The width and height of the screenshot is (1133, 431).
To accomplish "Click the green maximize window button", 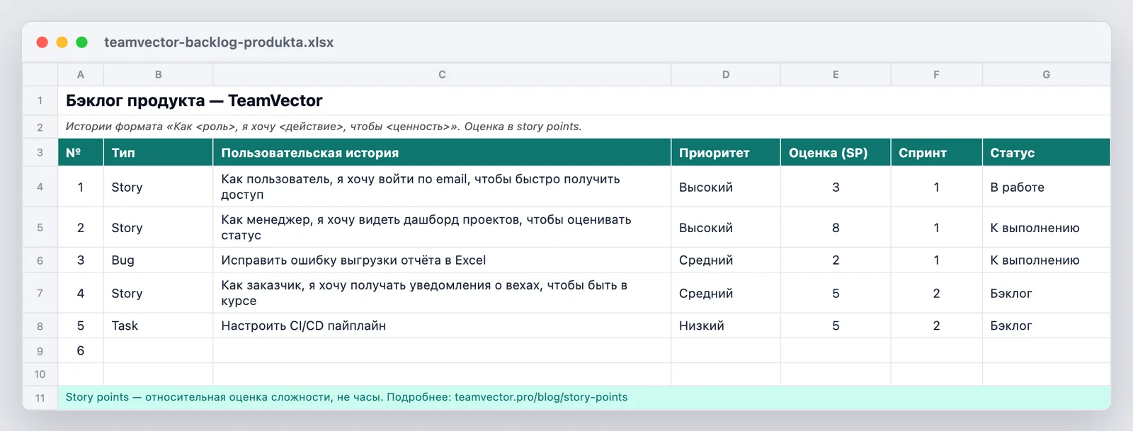I will click(82, 42).
